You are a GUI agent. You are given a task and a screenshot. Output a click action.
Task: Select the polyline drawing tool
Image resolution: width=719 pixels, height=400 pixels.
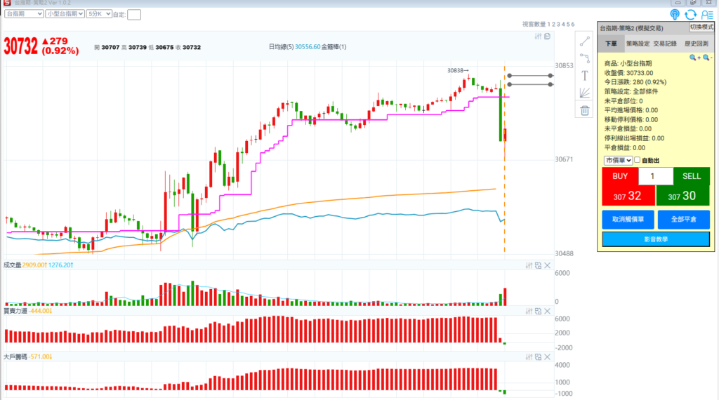click(x=584, y=59)
